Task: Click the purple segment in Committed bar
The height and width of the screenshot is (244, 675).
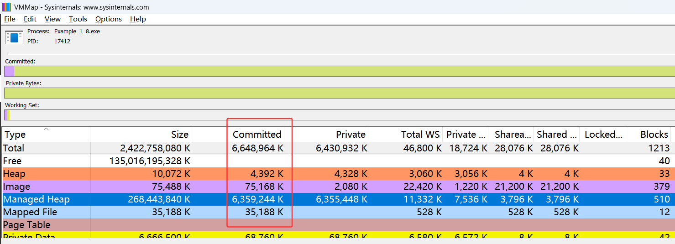Action: point(9,71)
